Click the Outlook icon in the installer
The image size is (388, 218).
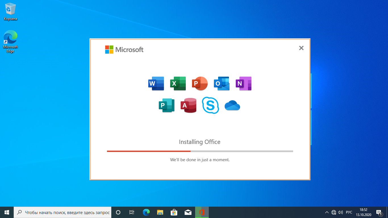pos(222,83)
